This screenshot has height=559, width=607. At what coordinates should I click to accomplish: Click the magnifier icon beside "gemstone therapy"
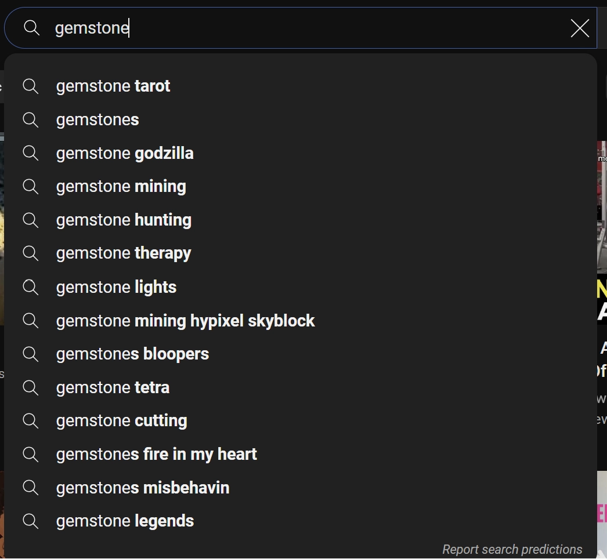pos(30,253)
